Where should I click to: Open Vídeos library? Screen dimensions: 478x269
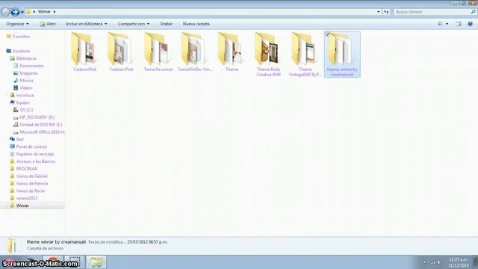coord(26,88)
